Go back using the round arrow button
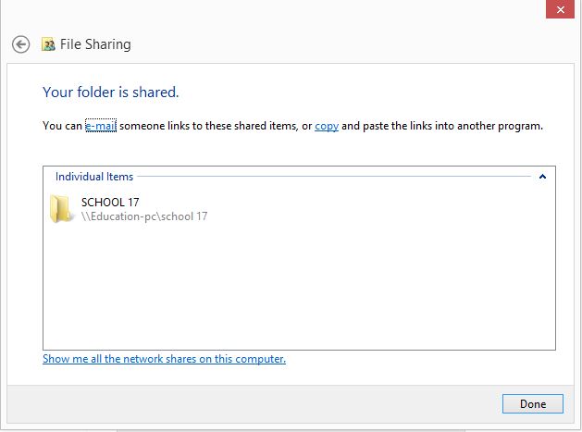582x432 pixels. [x=20, y=44]
